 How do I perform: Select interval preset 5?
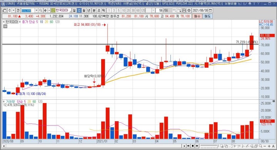(119, 10)
